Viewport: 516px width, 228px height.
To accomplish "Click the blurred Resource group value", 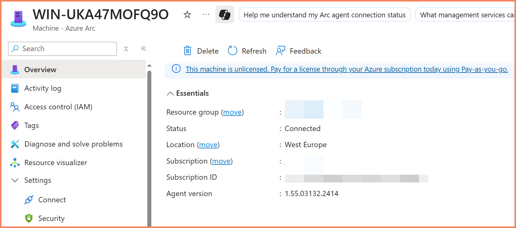I will point(323,109).
